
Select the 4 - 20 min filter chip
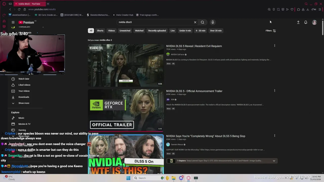tap(200, 31)
